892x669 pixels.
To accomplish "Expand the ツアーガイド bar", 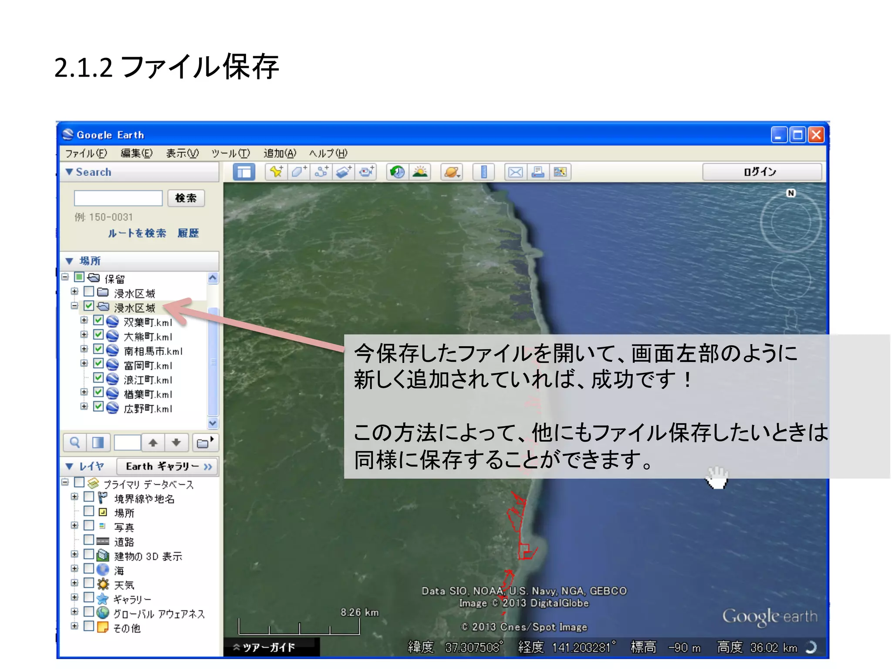I will [271, 647].
